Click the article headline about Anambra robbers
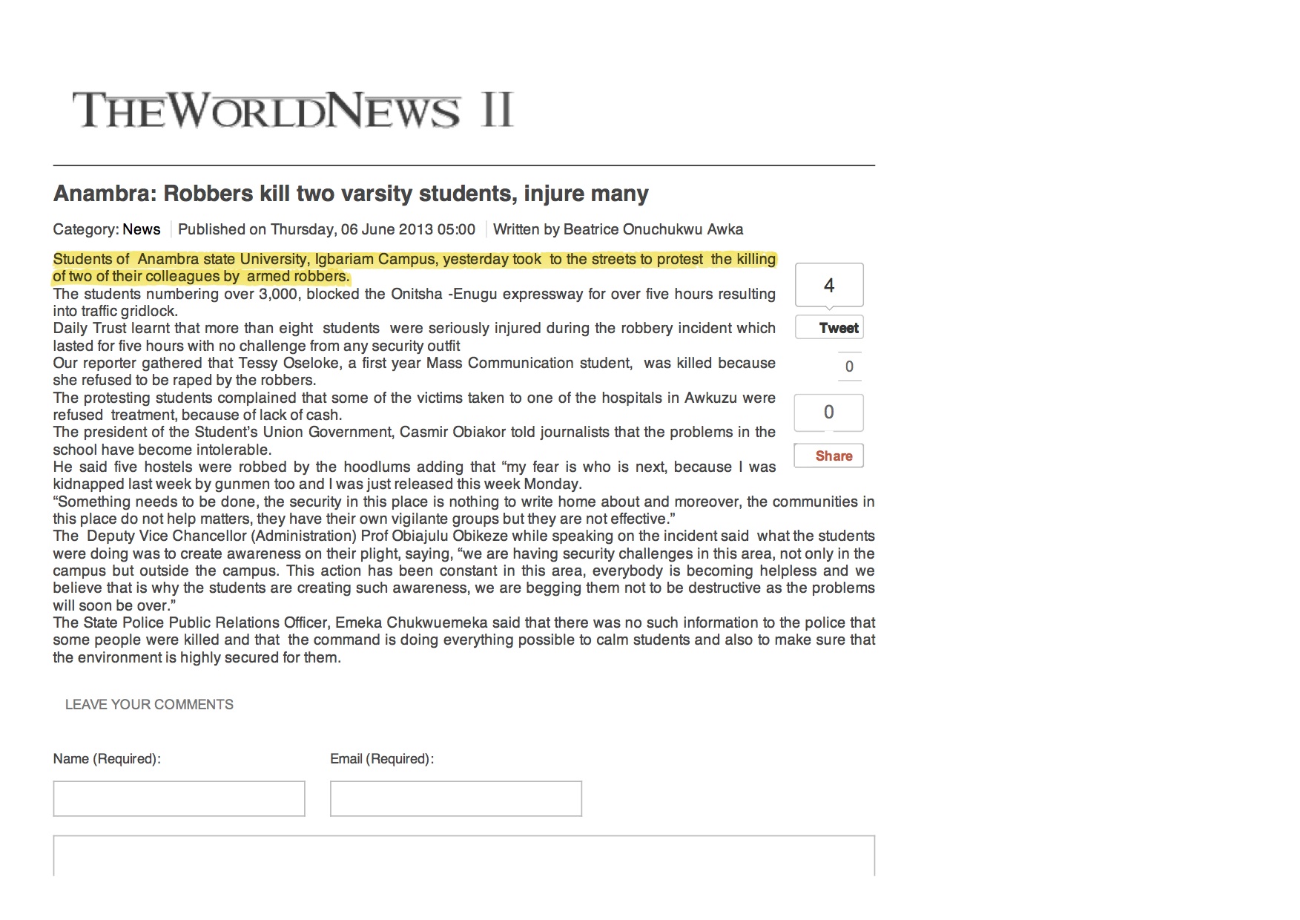This screenshot has height=920, width=1300. 351,194
